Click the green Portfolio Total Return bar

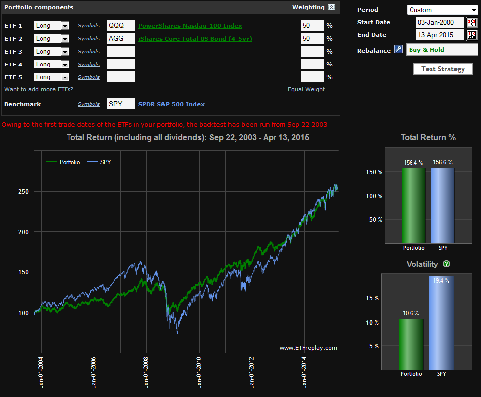pyautogui.click(x=413, y=205)
